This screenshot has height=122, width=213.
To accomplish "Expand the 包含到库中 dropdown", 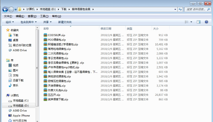I will click(28, 22).
